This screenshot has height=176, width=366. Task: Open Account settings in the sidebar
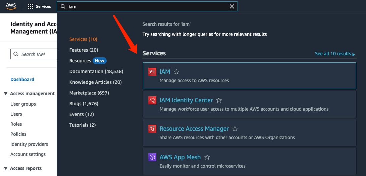pyautogui.click(x=28, y=154)
